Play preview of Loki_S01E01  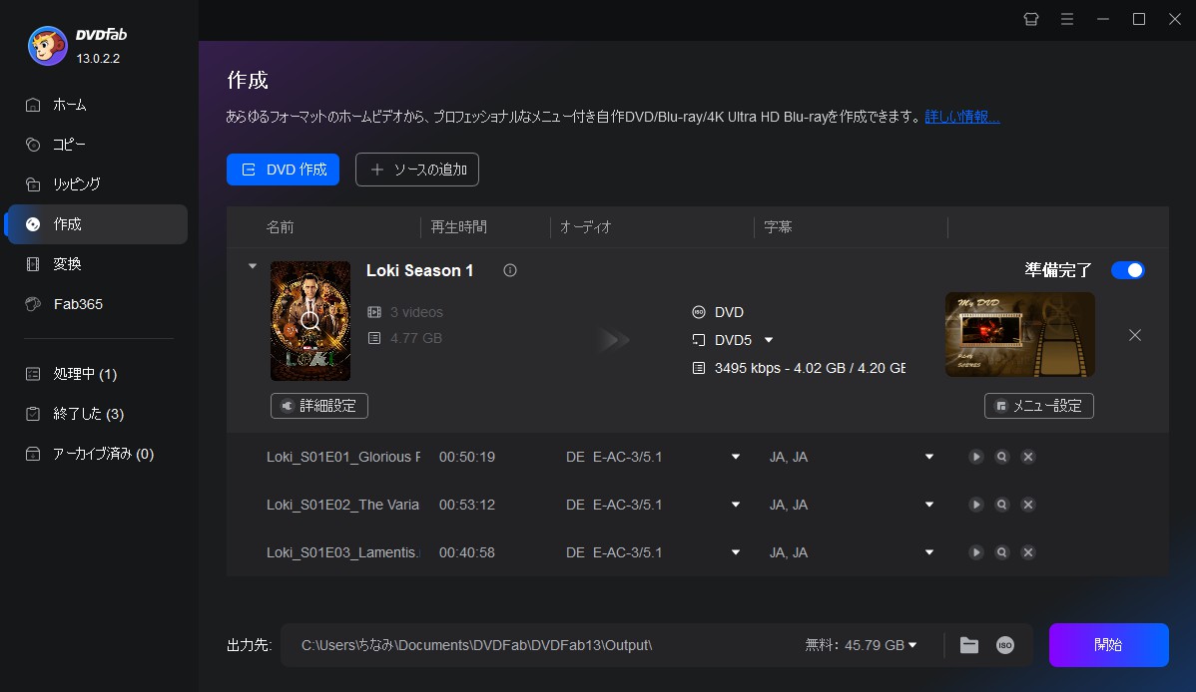coord(976,457)
